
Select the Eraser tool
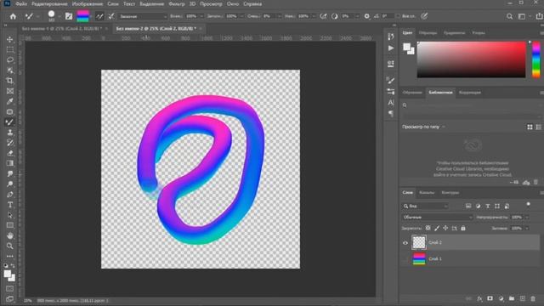(x=9, y=153)
